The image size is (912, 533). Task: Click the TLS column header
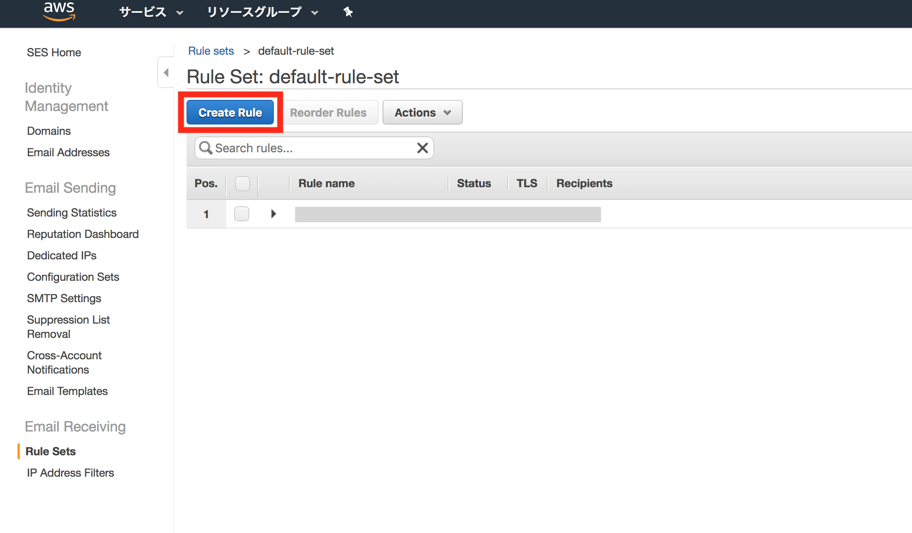(x=527, y=183)
